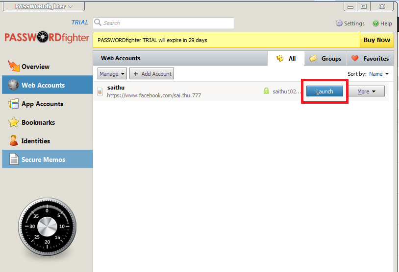
Task: Select Overview in the sidebar
Action: point(48,67)
